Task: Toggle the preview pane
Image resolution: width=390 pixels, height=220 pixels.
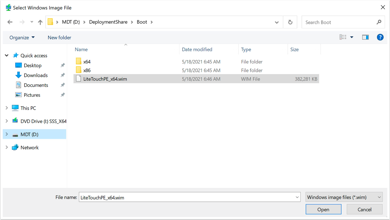Action: [x=365, y=37]
